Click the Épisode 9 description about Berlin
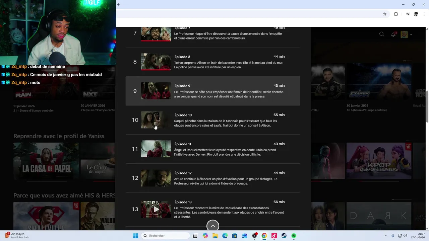Image resolution: width=429 pixels, height=241 pixels. point(229,94)
